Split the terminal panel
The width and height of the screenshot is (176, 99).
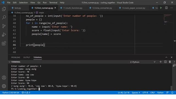165,62
